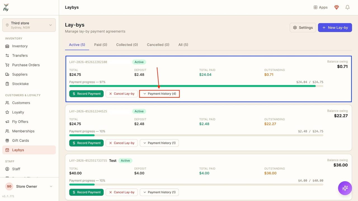Click the $24.04 total paid value
The image size is (358, 201).
point(205,75)
